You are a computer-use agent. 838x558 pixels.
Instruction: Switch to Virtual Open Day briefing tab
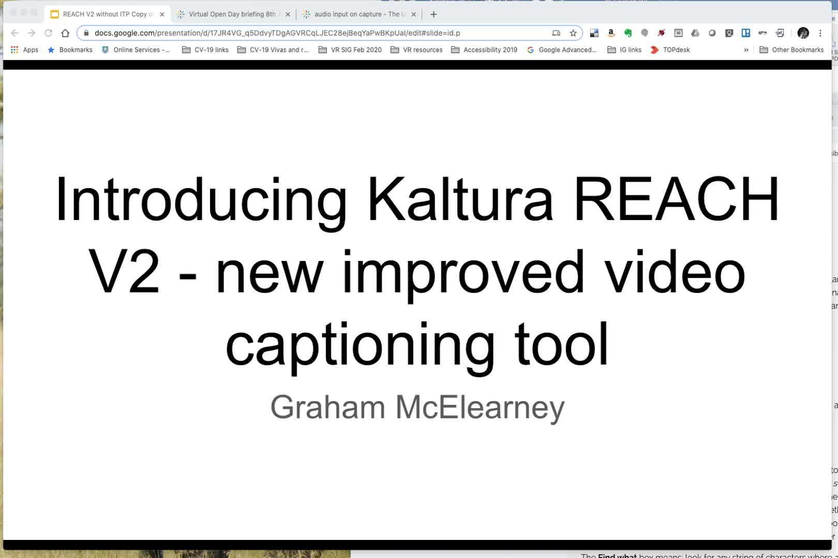pos(232,14)
